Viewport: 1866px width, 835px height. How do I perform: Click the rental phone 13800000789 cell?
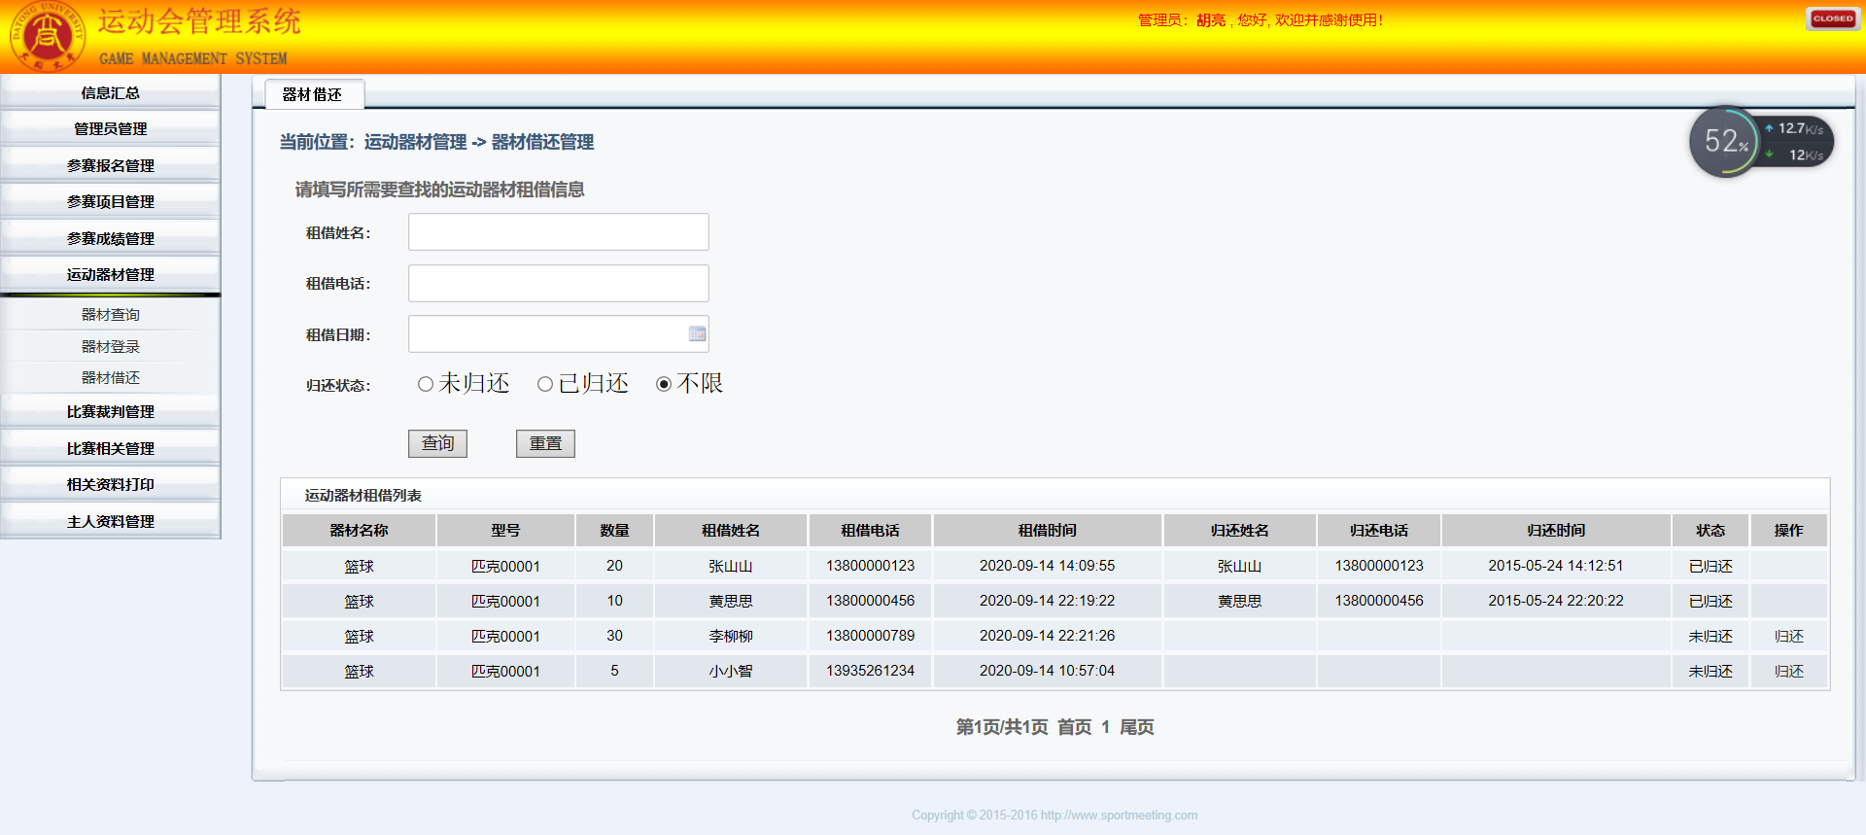[870, 636]
